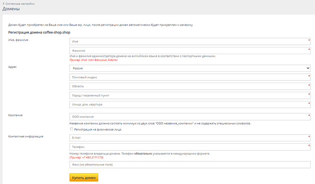Image resolution: width=315 pixels, height=184 pixels.
Task: Click the Область input field
Action: click(189, 86)
